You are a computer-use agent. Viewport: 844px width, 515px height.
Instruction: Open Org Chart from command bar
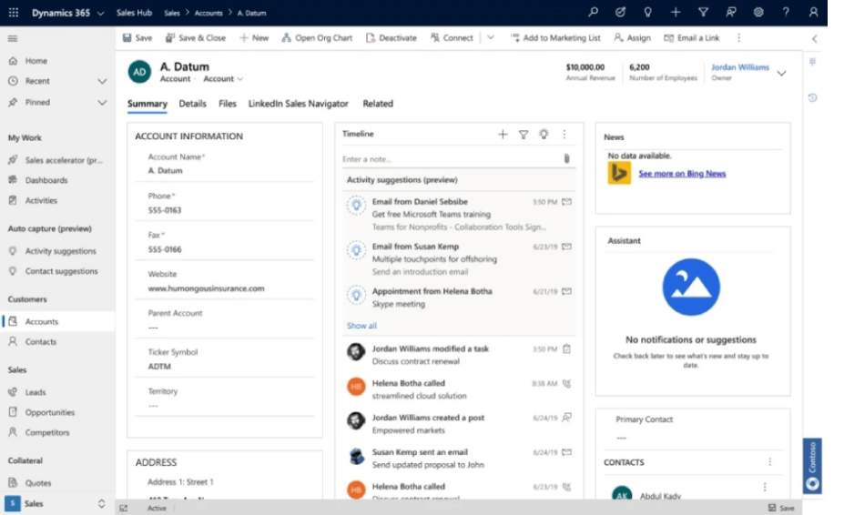click(317, 37)
